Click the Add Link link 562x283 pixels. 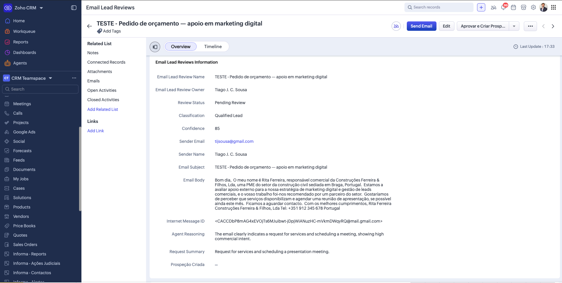click(96, 131)
